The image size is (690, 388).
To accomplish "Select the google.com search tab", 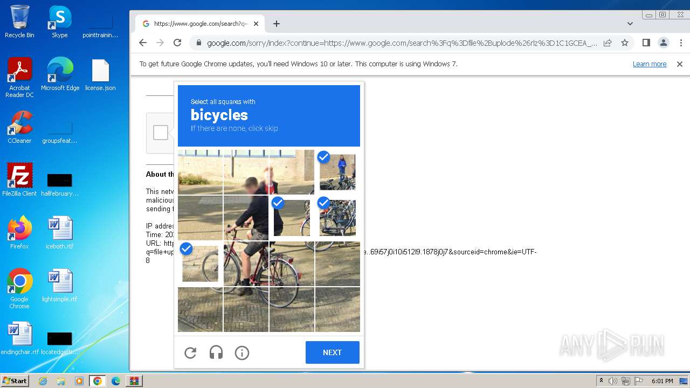I will tap(201, 24).
